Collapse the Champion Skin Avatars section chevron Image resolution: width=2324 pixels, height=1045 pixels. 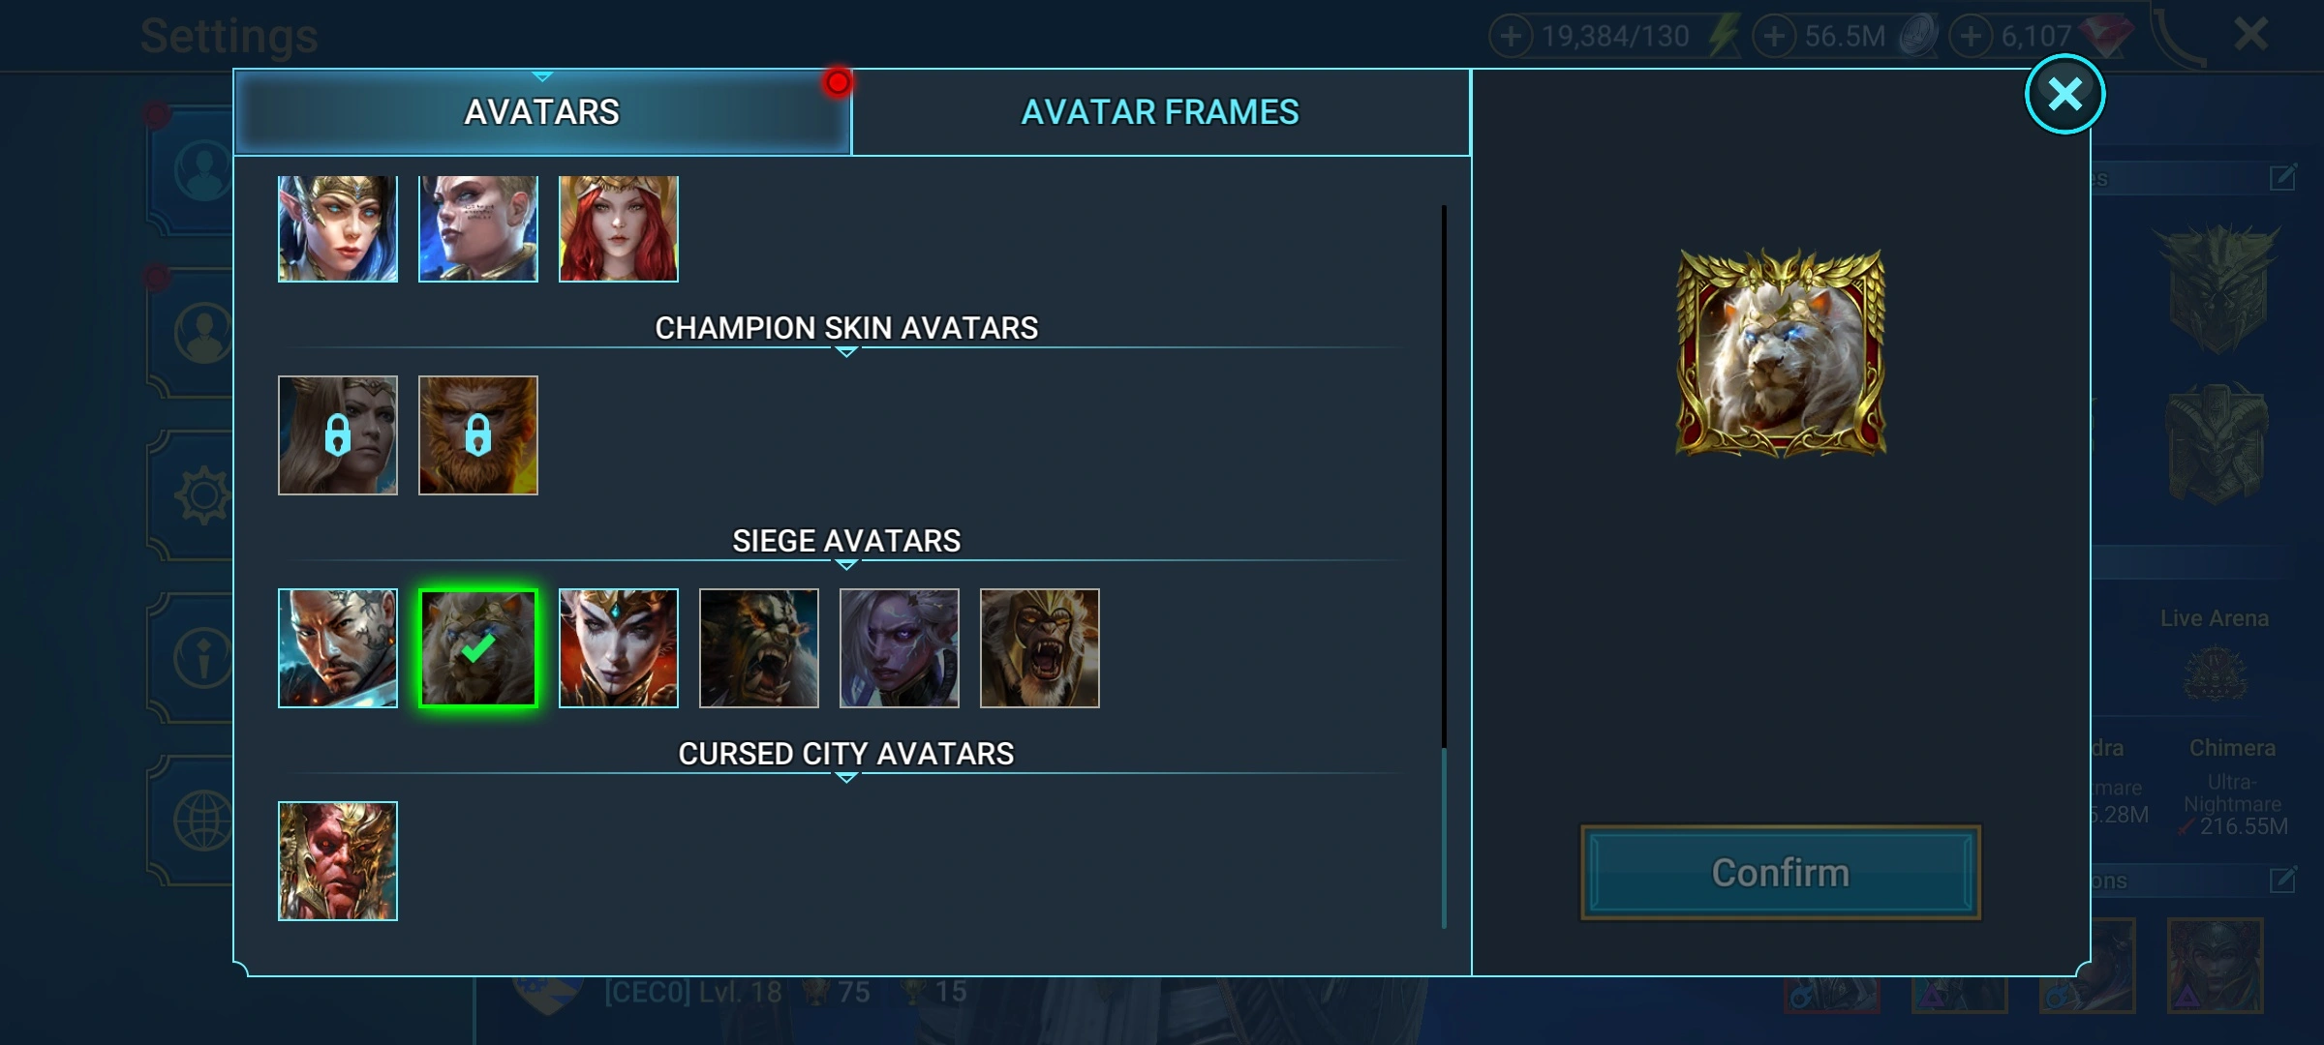[x=846, y=352]
